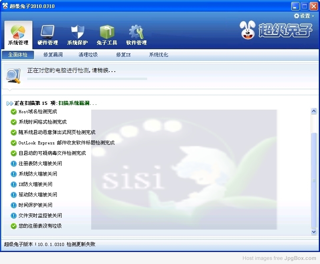This screenshot has width=320, height=264.
Task: Open the 系统管理 system management section
Action: click(x=18, y=35)
